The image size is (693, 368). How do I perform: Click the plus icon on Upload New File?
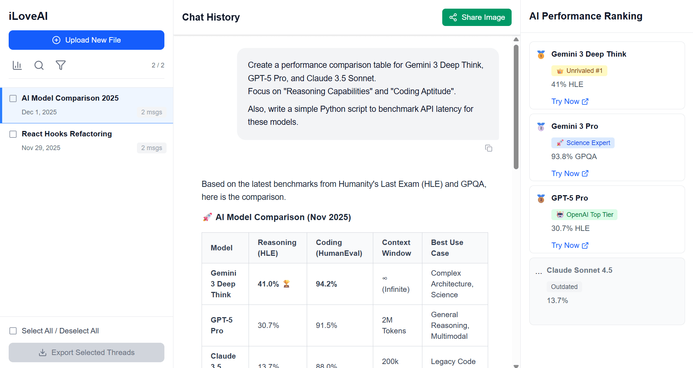(x=56, y=40)
